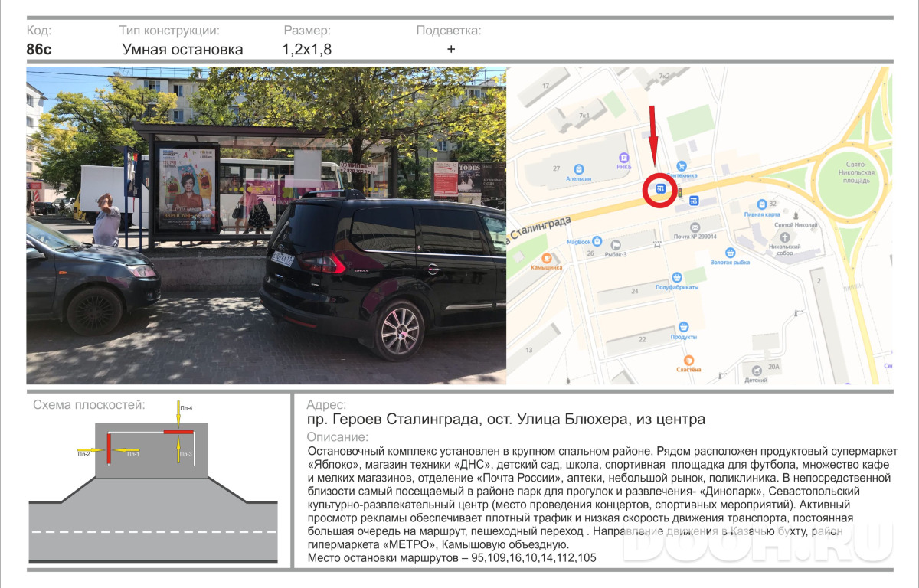Screen dimensions: 919x588
Task: Click the bus stop icon right of the traffic light
Action: (x=694, y=201)
